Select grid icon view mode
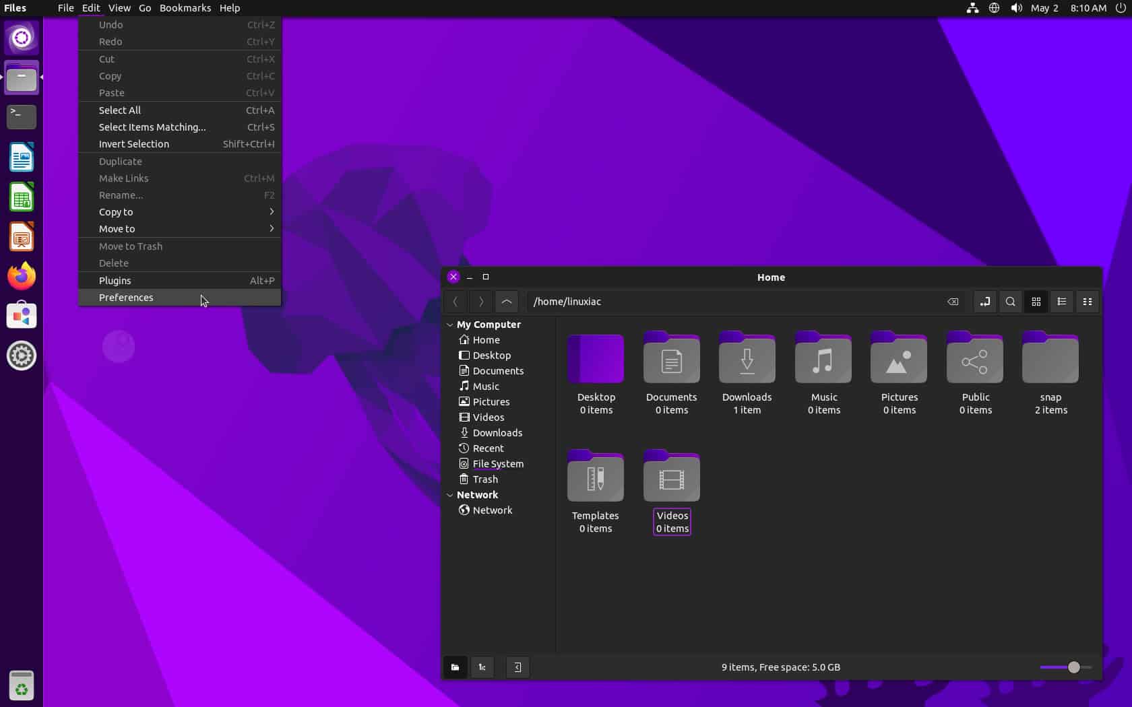 click(x=1036, y=302)
